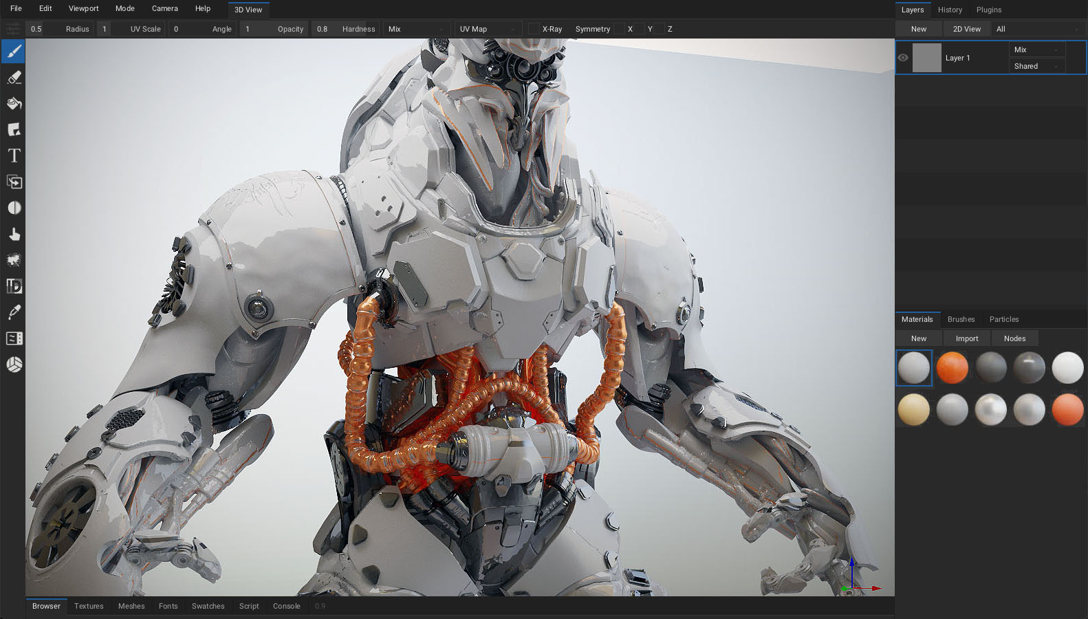Enable symmetry on the X axis
The height and width of the screenshot is (619, 1088).
click(620, 29)
